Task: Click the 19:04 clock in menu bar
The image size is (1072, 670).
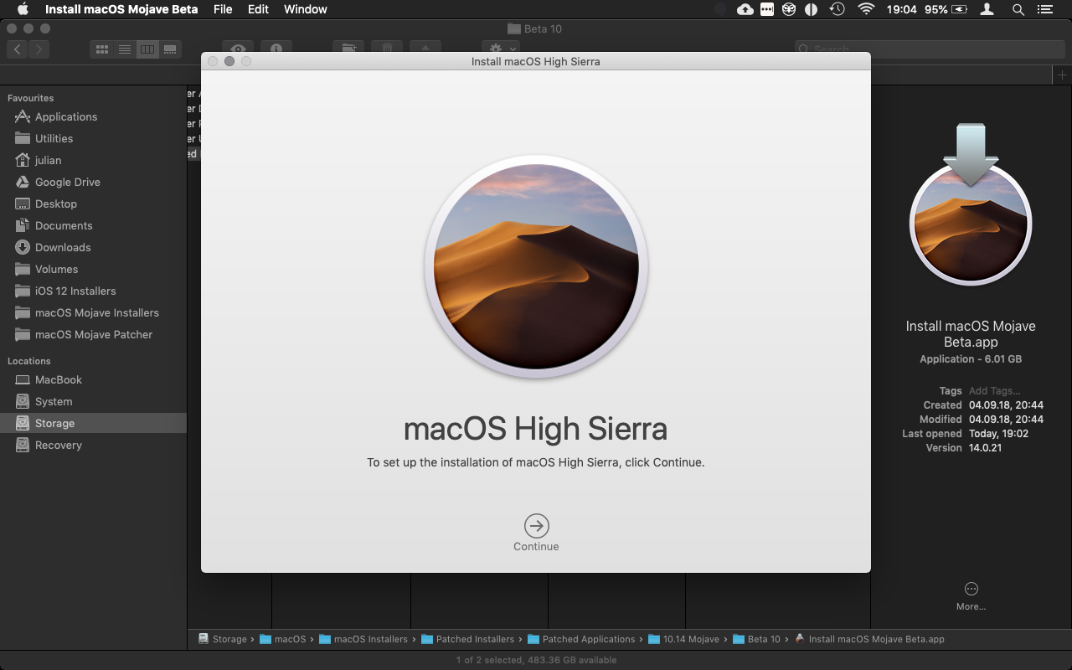Action: click(903, 9)
